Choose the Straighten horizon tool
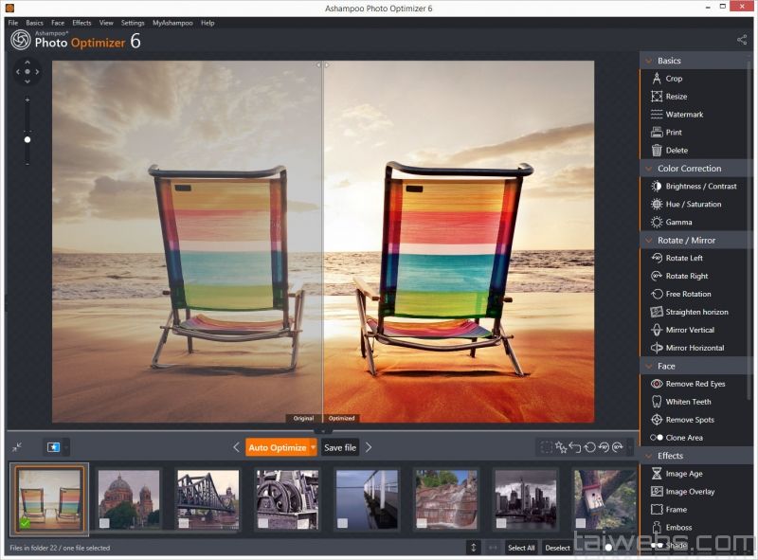 (696, 312)
